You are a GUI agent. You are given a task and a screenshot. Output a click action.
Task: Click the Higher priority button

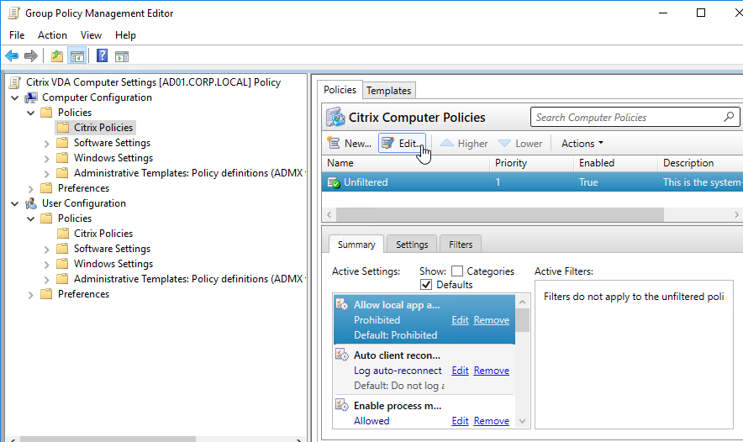click(464, 143)
